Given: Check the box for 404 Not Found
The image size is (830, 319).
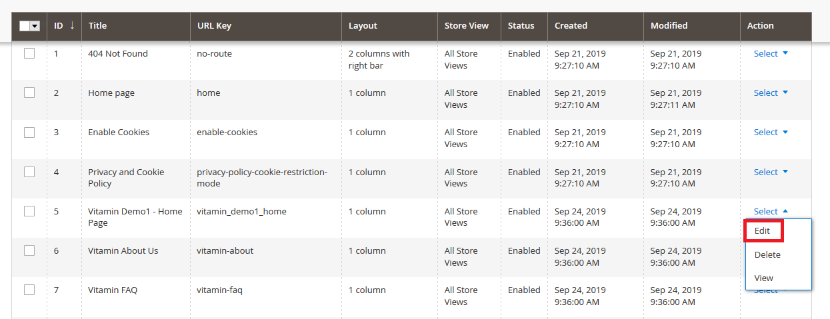Looking at the screenshot, I should point(29,54).
